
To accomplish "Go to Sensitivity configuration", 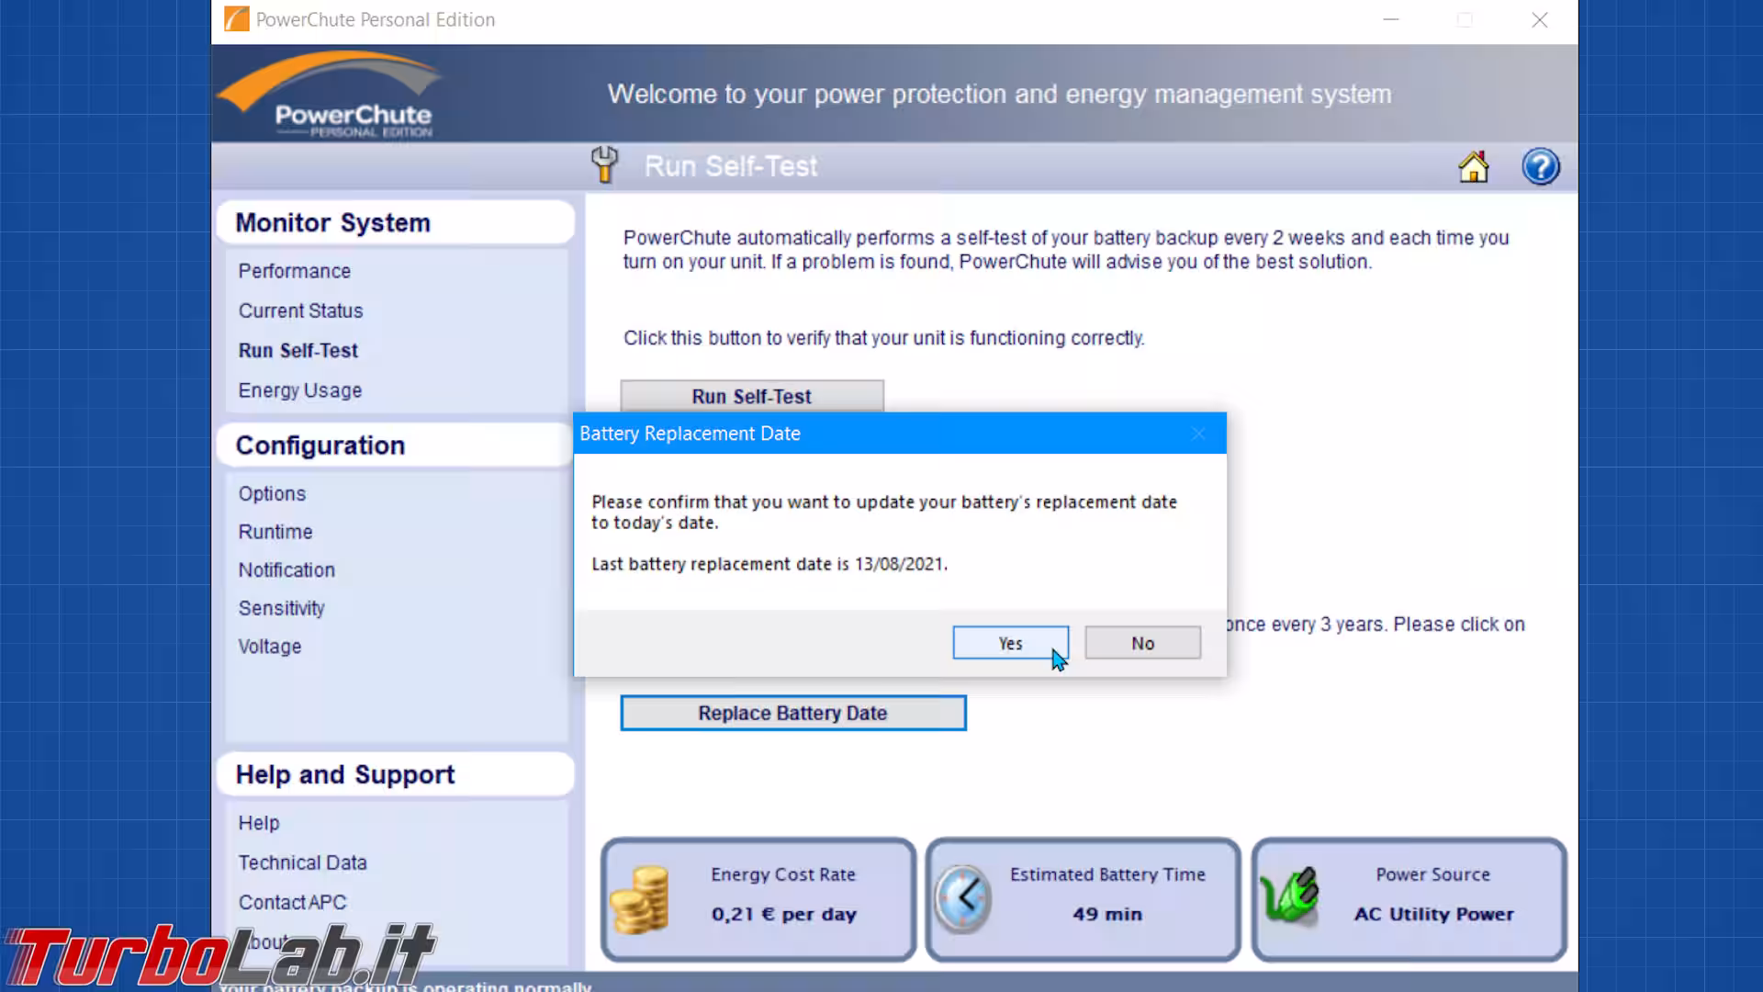I will click(x=281, y=608).
